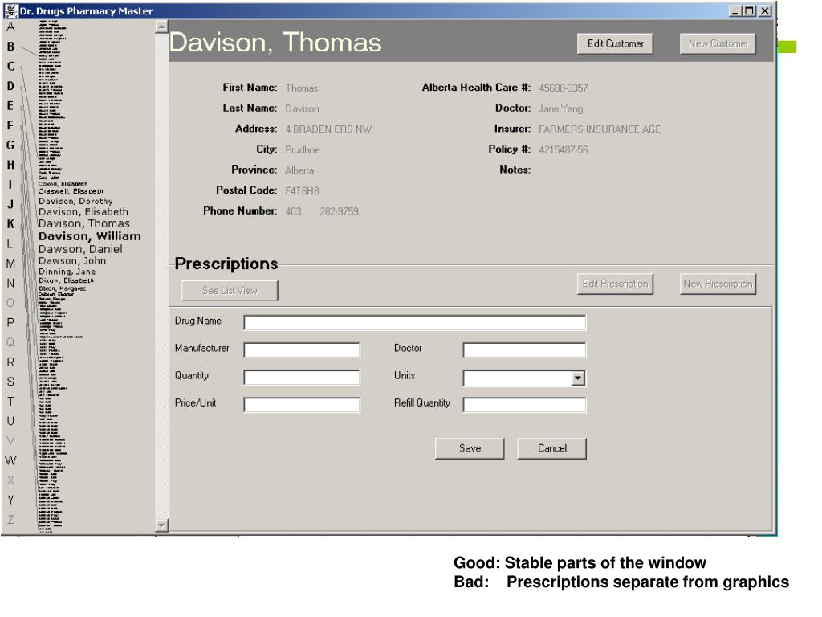Image resolution: width=822 pixels, height=617 pixels.
Task: Select customer Davison, Dorothy
Action: click(75, 202)
